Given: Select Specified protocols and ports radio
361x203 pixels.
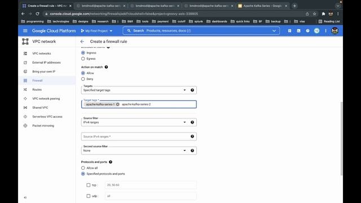Looking at the screenshot, I should tap(83, 174).
